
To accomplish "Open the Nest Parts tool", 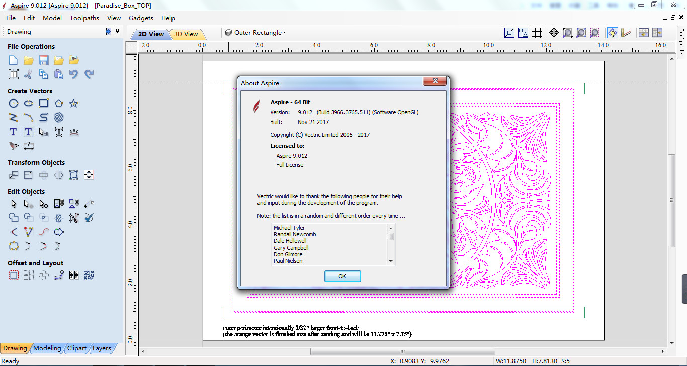I will point(89,275).
